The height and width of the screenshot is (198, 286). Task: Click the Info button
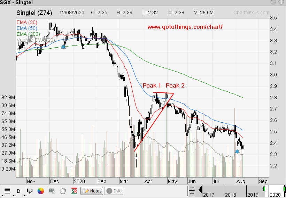pyautogui.click(x=114, y=191)
